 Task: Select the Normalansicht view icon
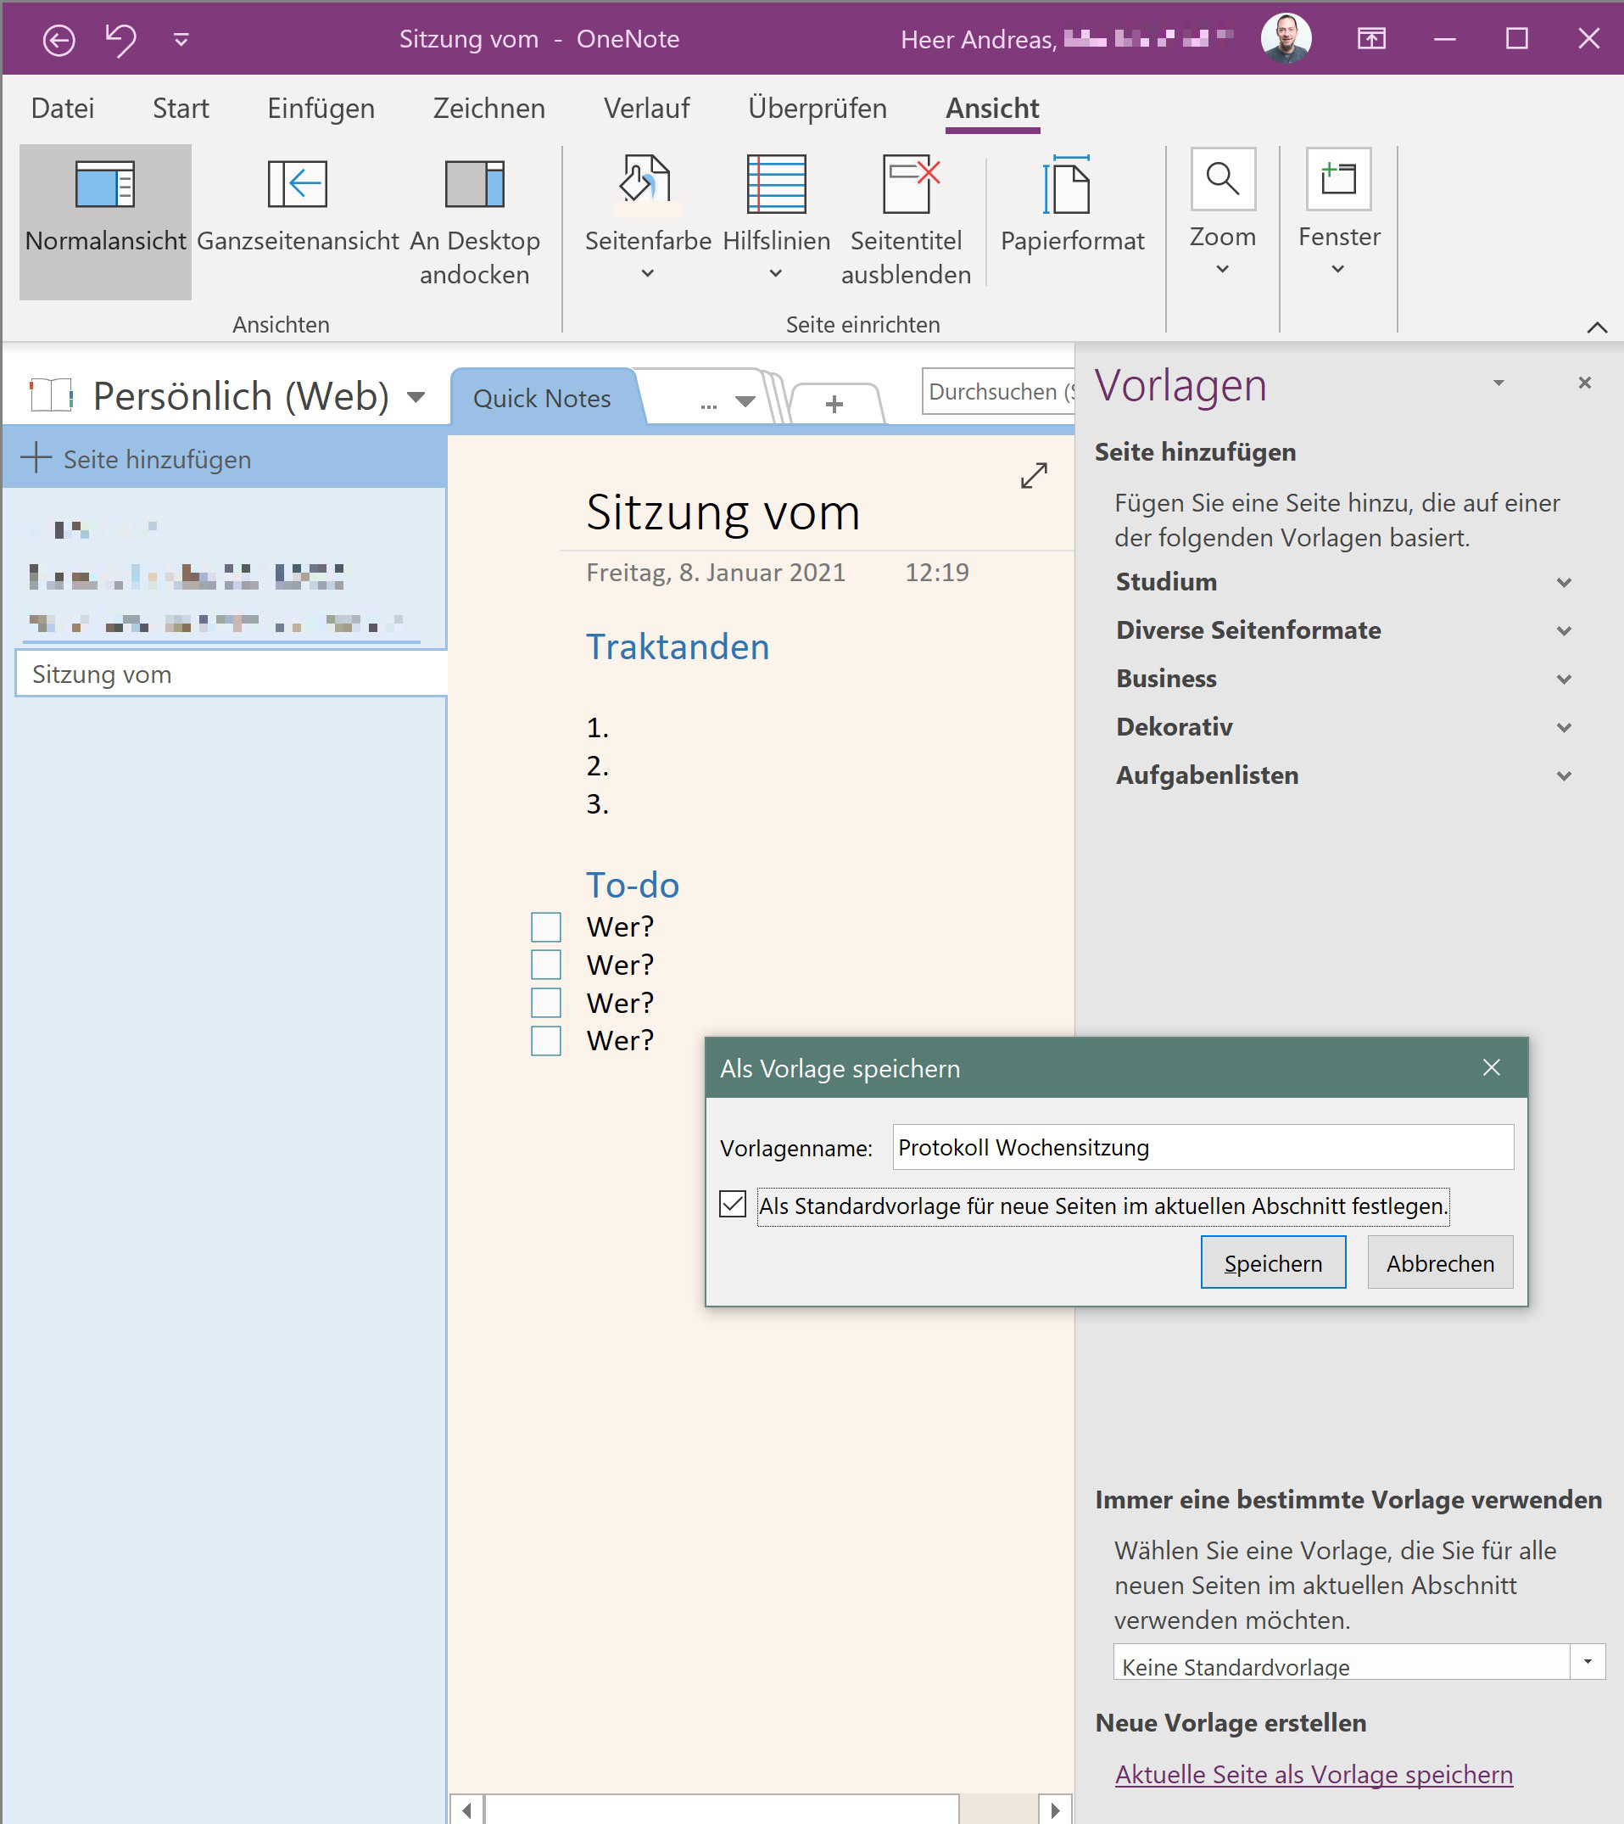tap(103, 186)
